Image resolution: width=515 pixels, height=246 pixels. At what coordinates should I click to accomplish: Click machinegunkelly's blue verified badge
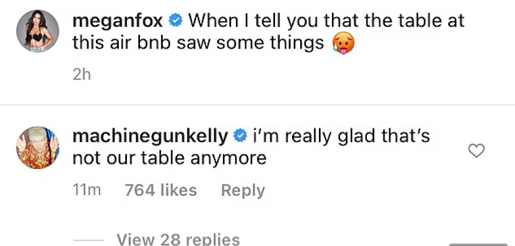pos(239,137)
